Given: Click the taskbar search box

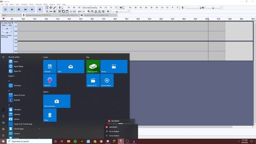Looking at the screenshot, I should [29, 141].
